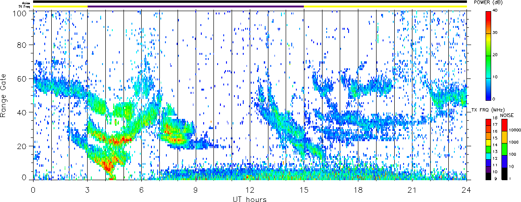
Task: Click the black Noise strip above the plot
Action: (x=250, y=2)
